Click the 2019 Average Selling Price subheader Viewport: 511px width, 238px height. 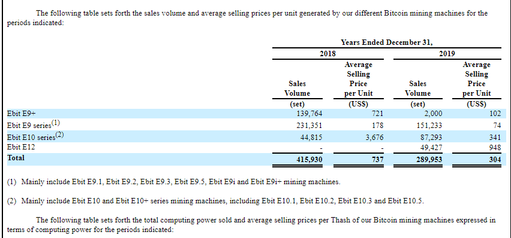coord(476,79)
